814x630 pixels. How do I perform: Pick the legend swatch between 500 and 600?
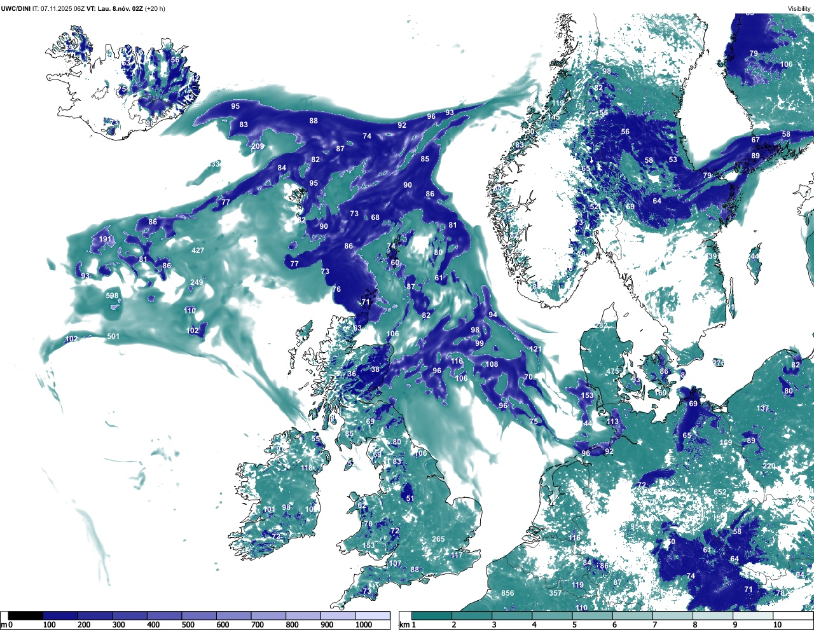coord(199,615)
